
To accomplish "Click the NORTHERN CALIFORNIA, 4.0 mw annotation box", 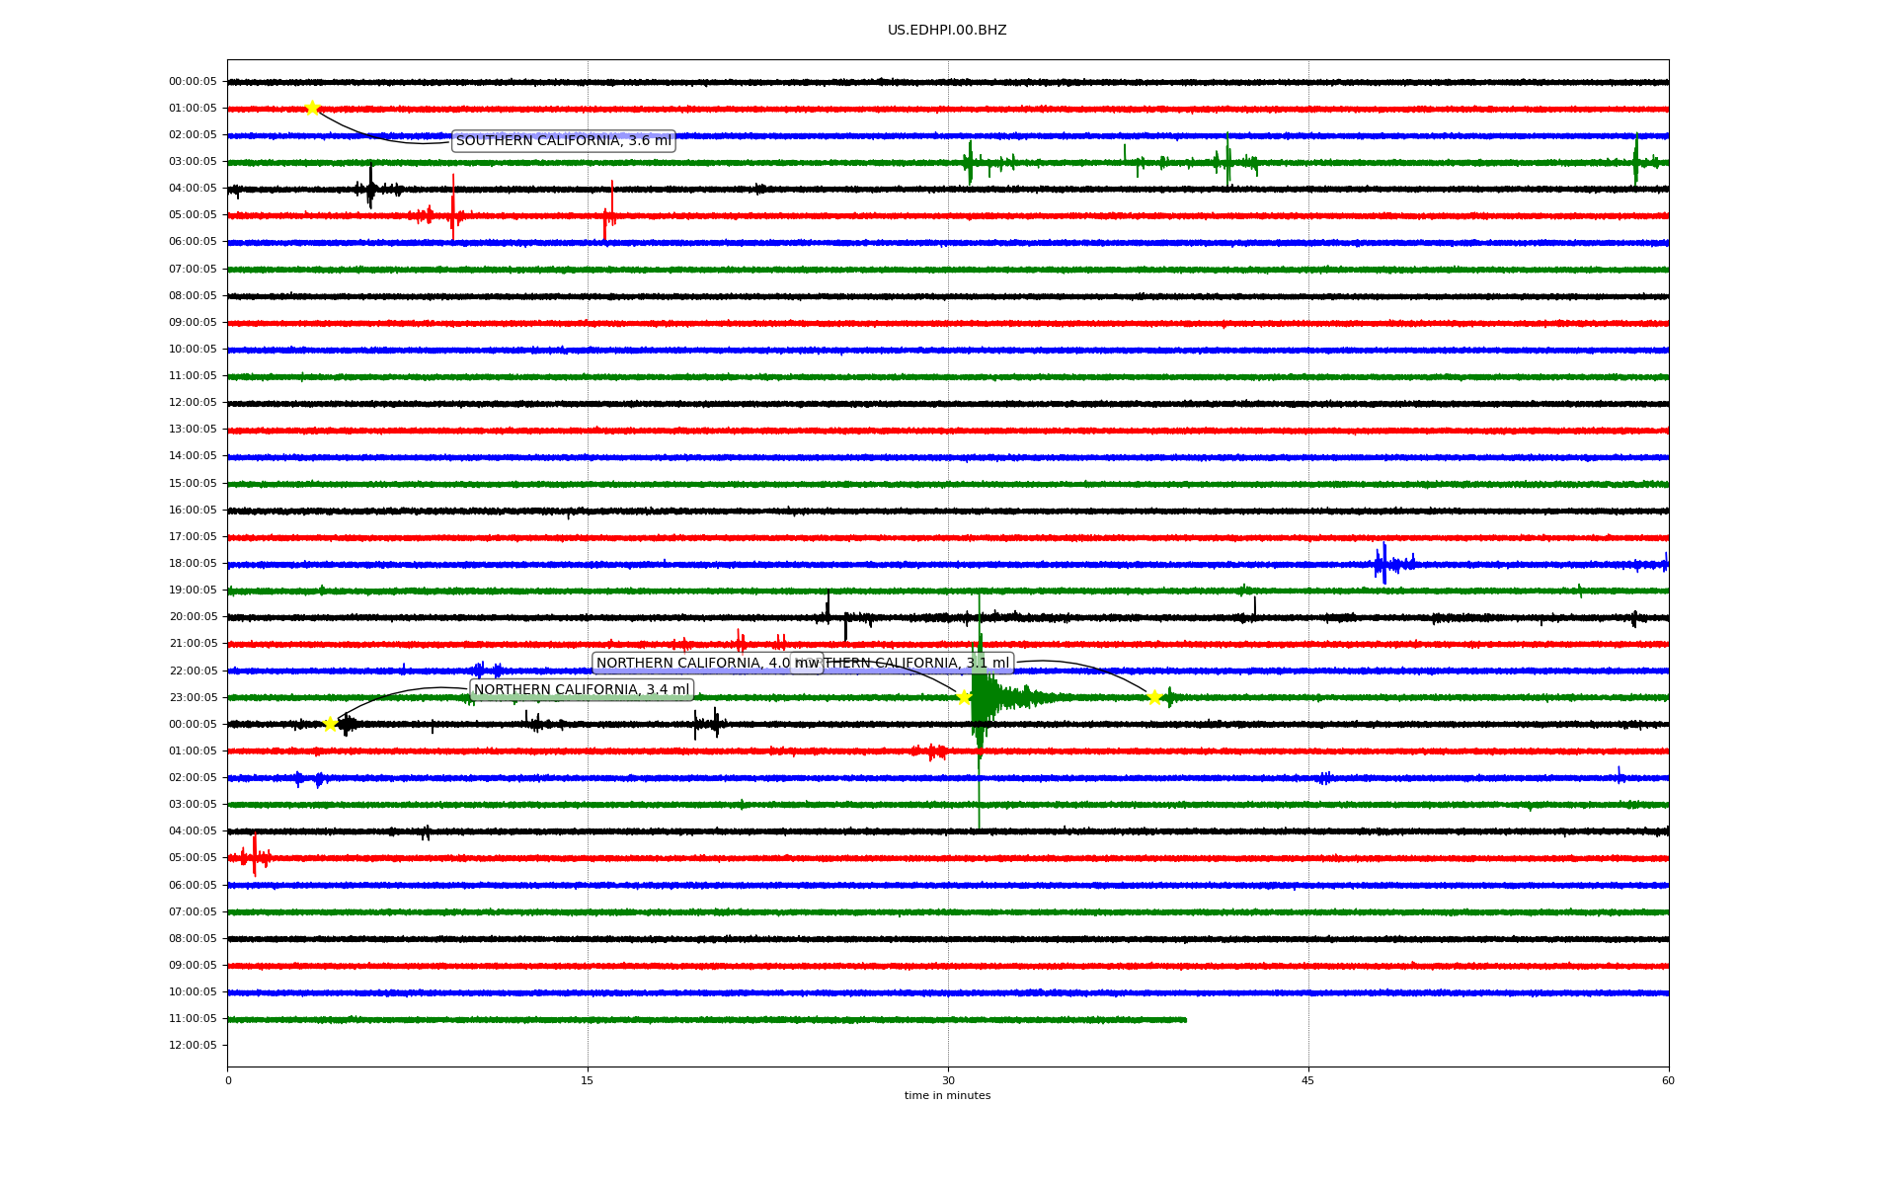I will (691, 664).
